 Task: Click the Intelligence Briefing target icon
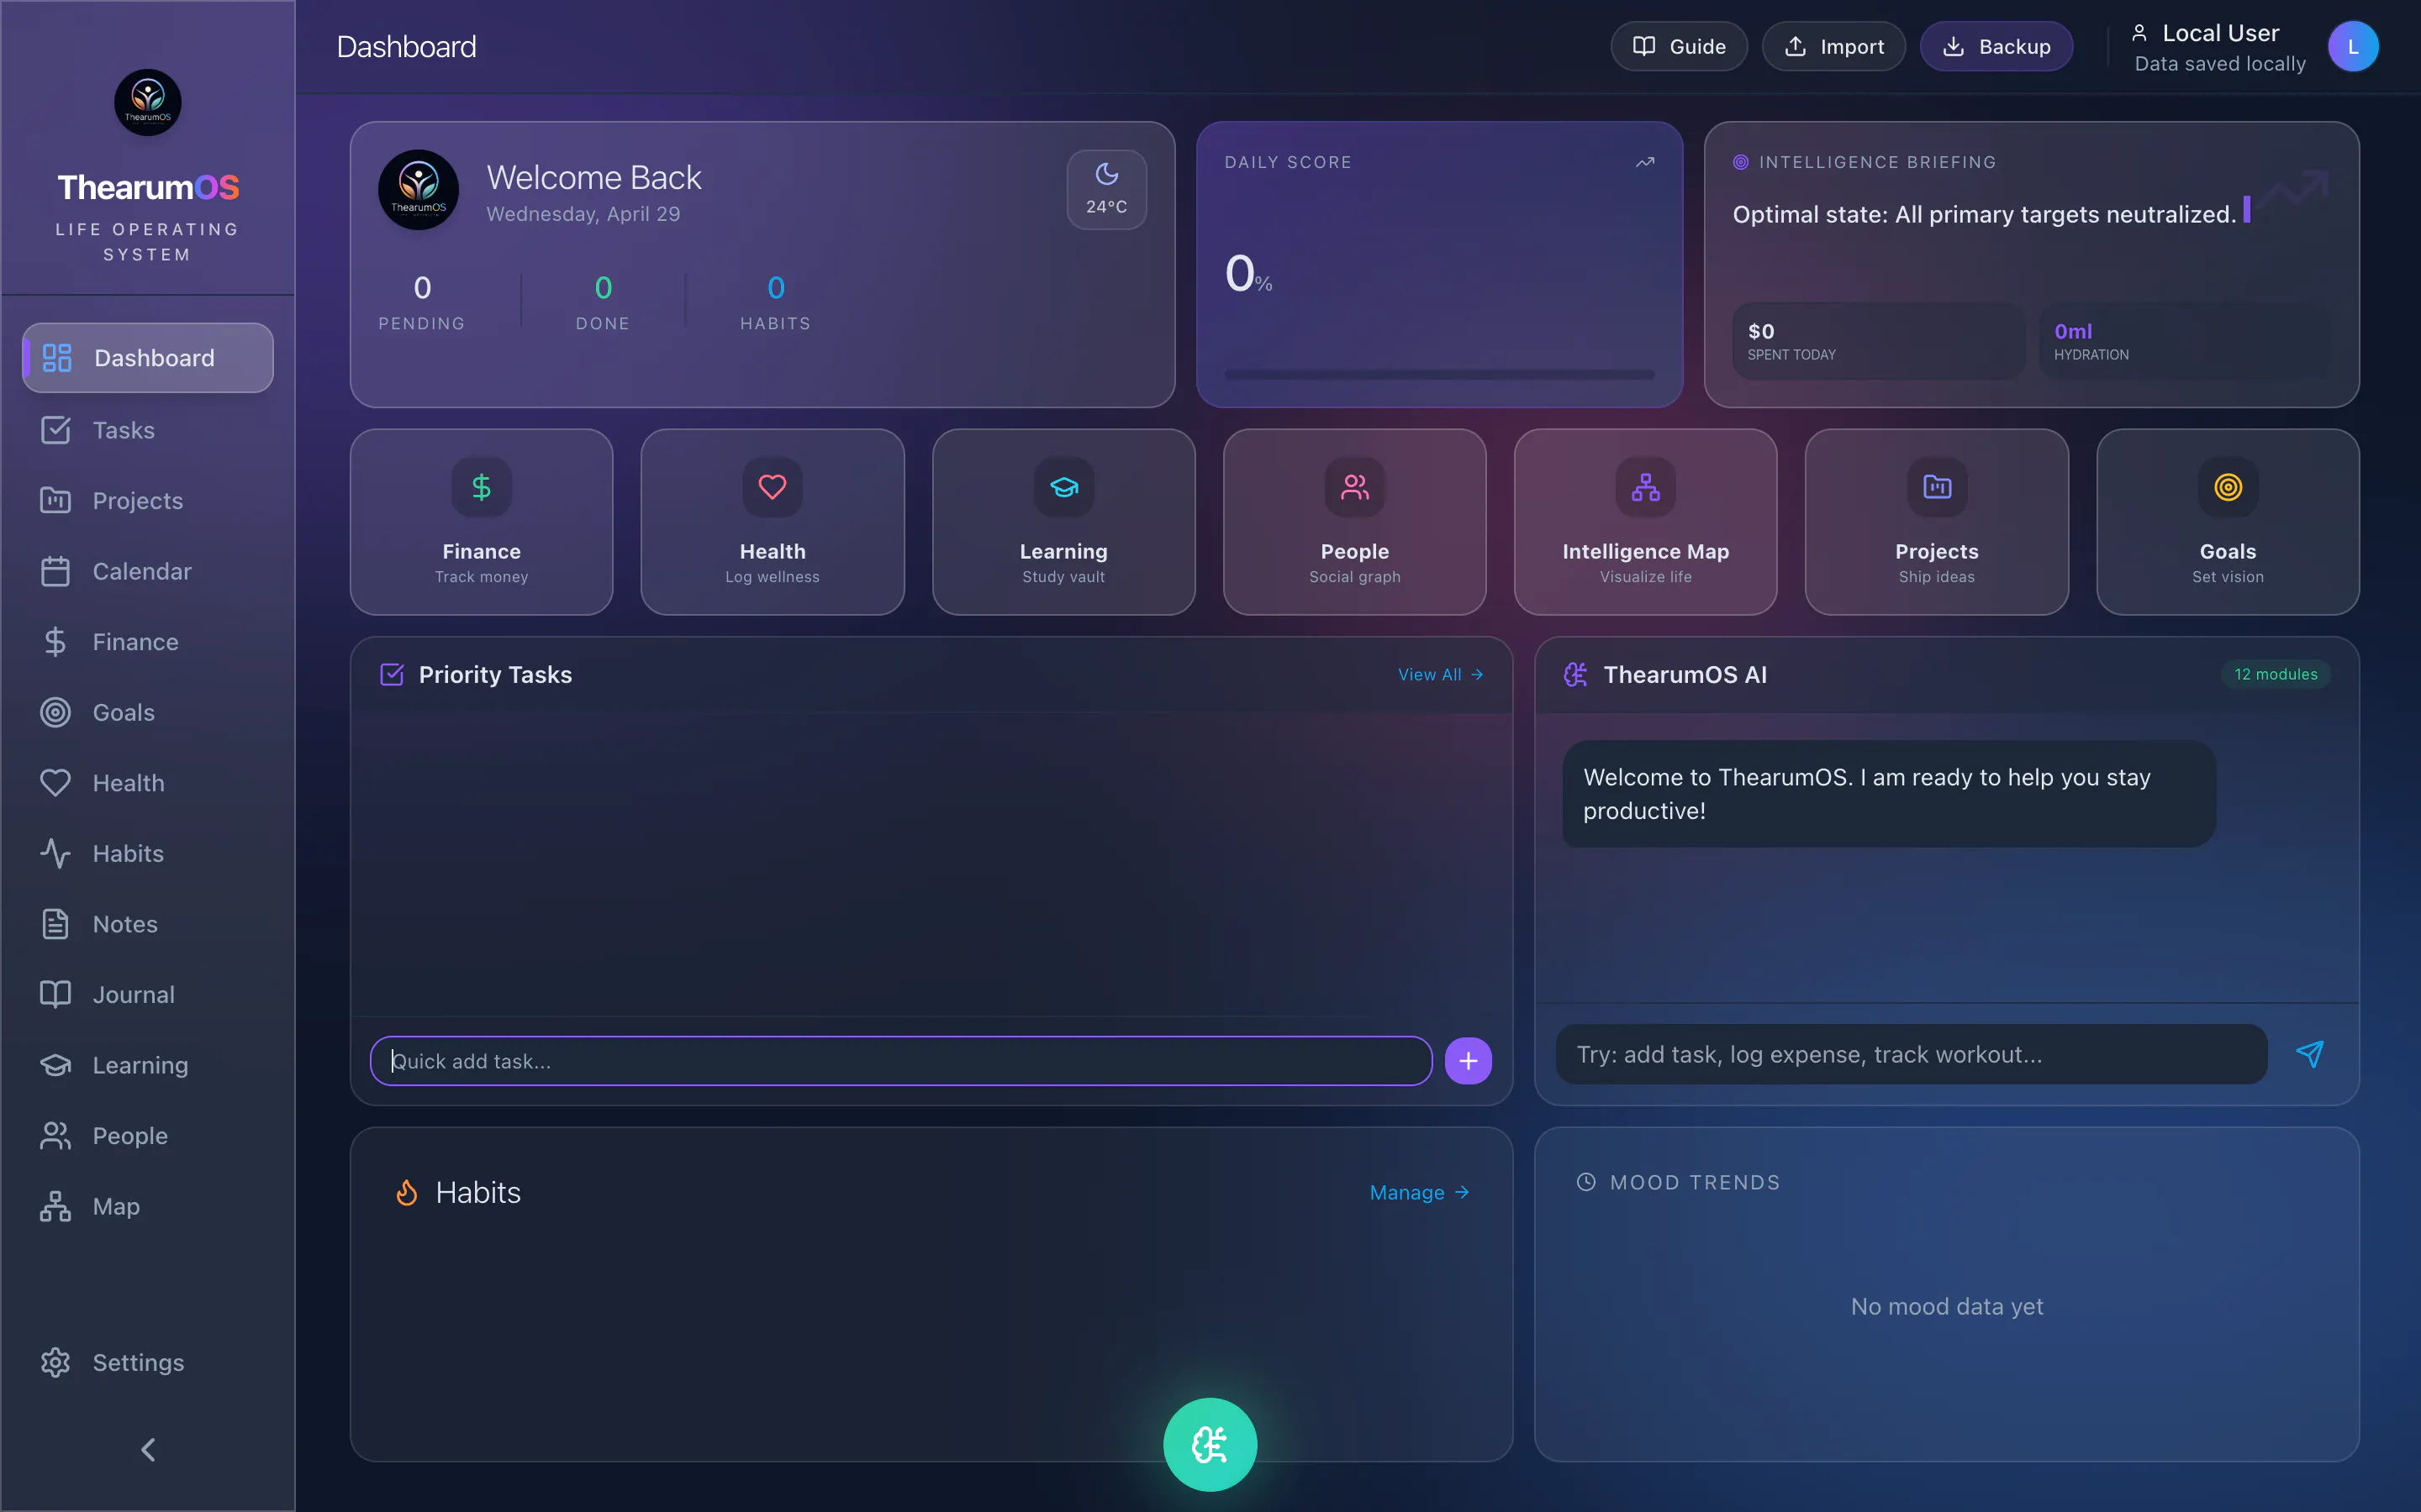click(x=1741, y=162)
